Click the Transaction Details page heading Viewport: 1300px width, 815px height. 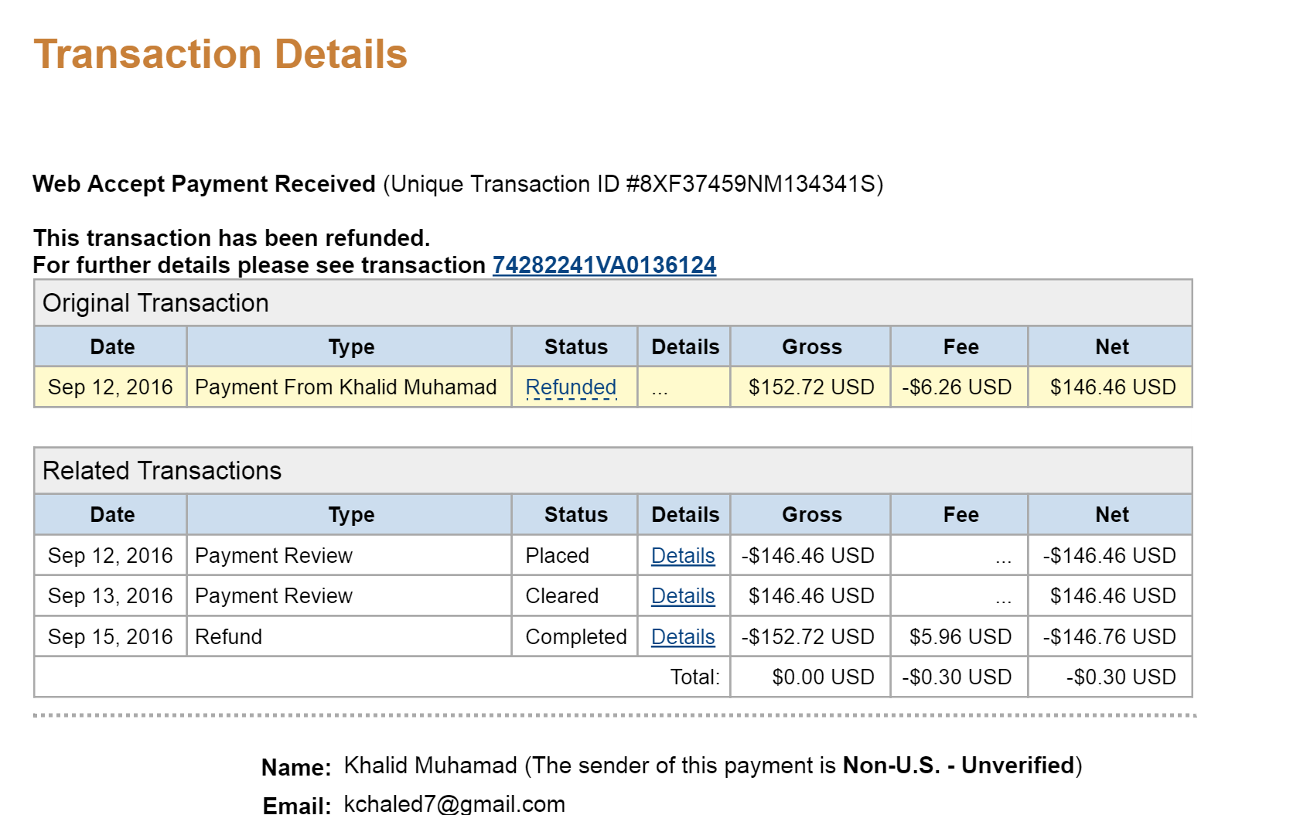(x=220, y=54)
